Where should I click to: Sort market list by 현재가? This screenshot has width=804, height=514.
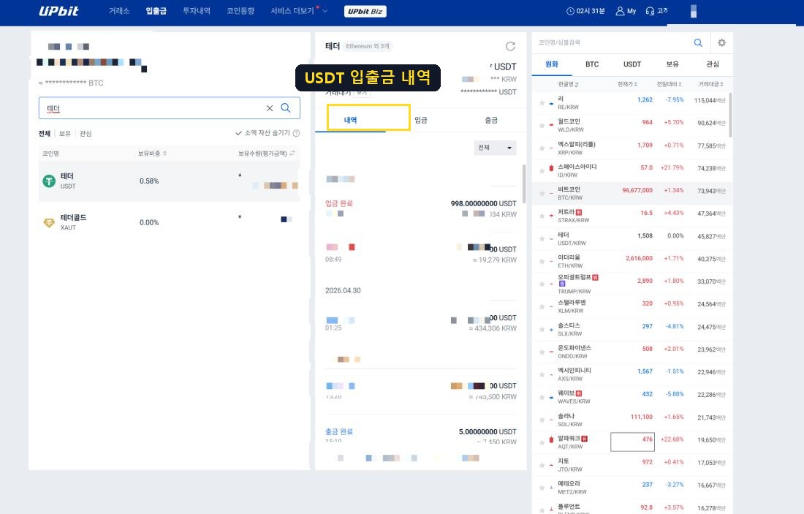627,84
